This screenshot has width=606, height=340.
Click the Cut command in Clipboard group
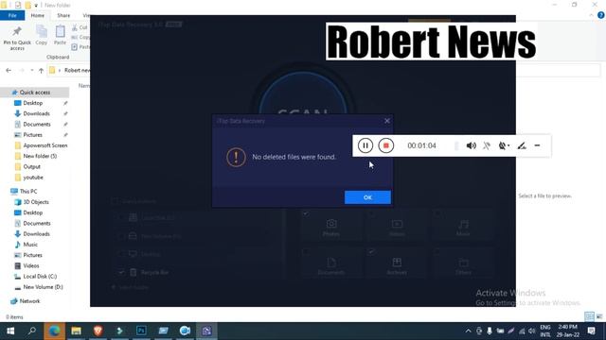[80, 27]
